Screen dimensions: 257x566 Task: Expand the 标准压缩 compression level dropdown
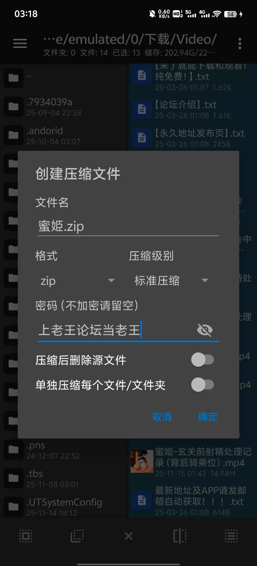[x=171, y=281]
